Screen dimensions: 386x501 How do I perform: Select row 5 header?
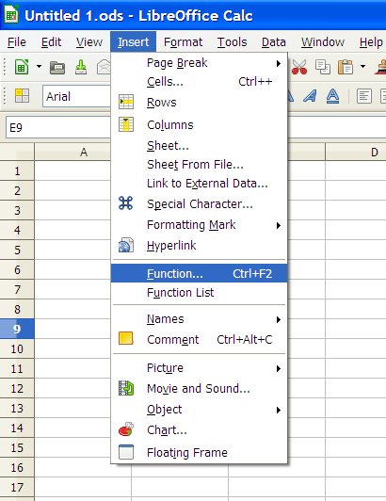pos(17,250)
